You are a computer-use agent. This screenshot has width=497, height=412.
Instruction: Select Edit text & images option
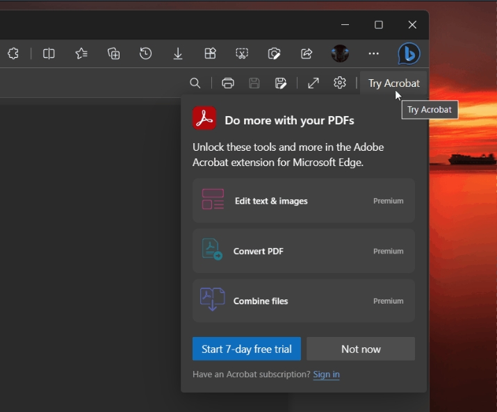click(304, 201)
